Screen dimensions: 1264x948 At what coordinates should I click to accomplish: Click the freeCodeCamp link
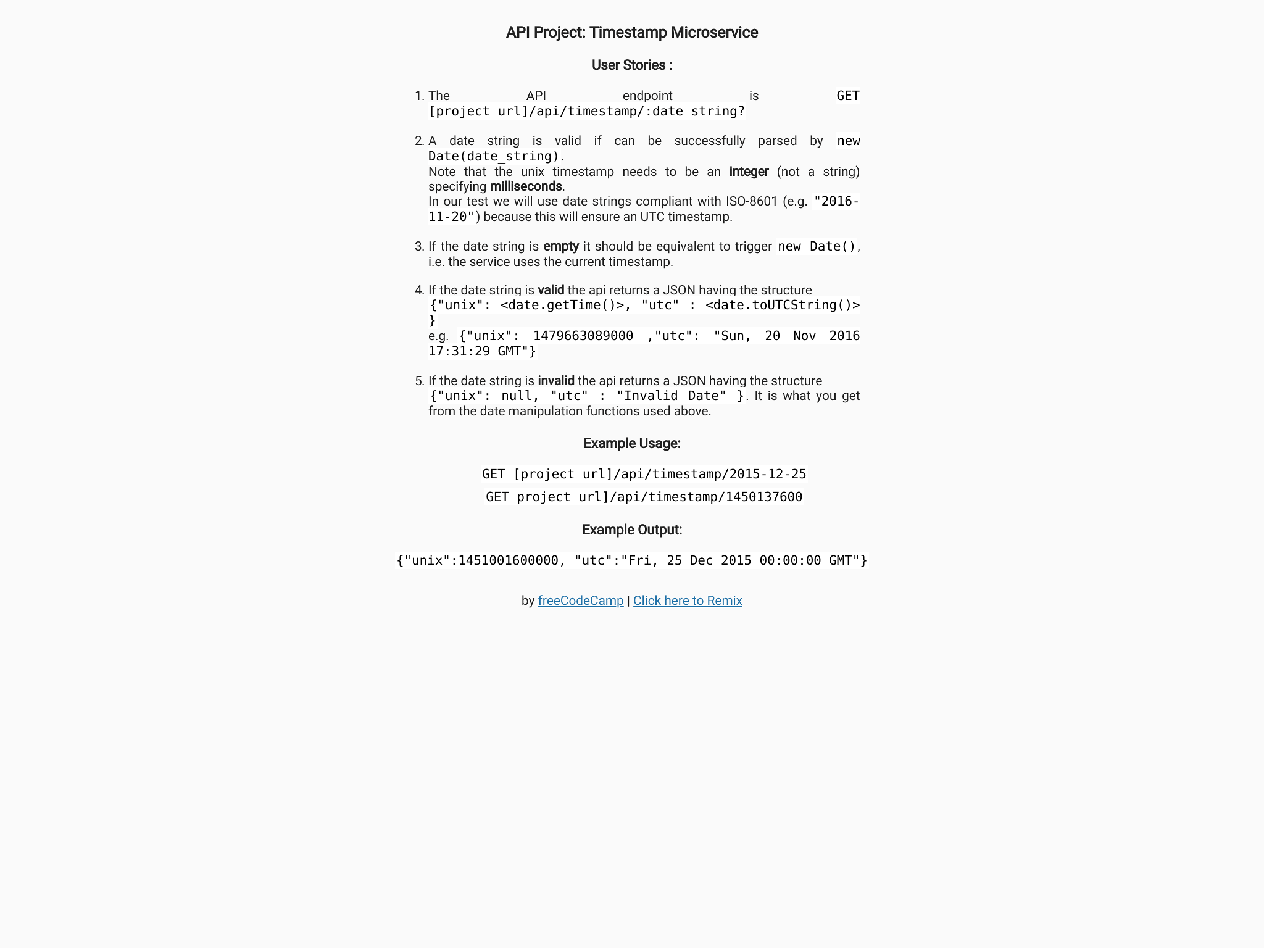click(580, 601)
